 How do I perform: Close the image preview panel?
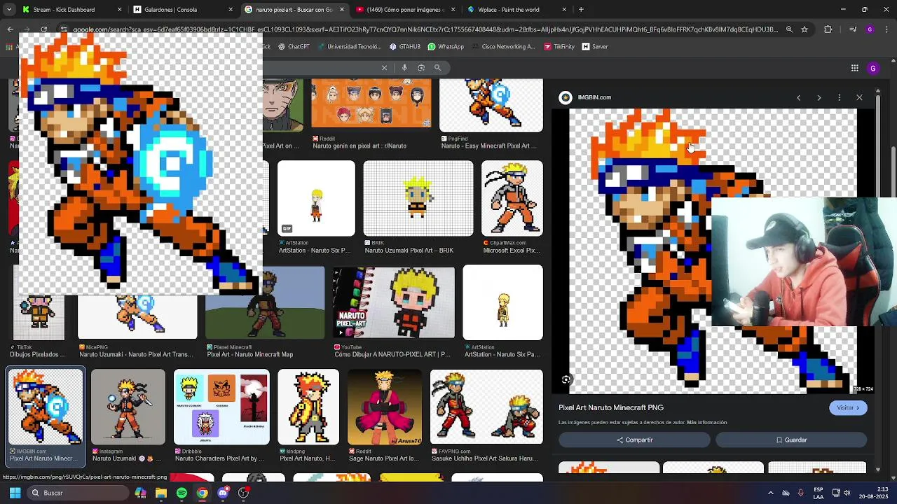coord(859,97)
